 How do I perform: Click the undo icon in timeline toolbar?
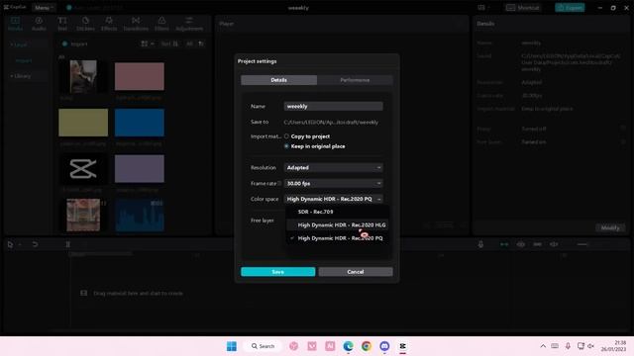[x=36, y=244]
